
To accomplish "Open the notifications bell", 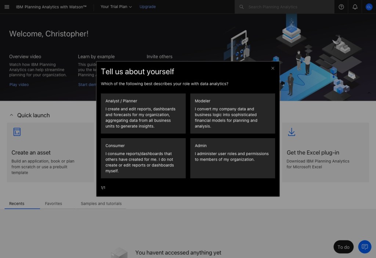I will pos(355,7).
